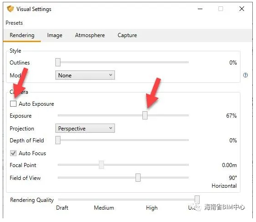Click the Rendering Quality slider handle
The height and width of the screenshot is (222, 256).
tap(197, 199)
